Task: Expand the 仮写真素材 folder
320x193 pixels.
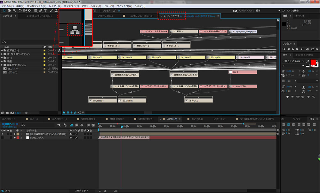Action: coord(2,50)
